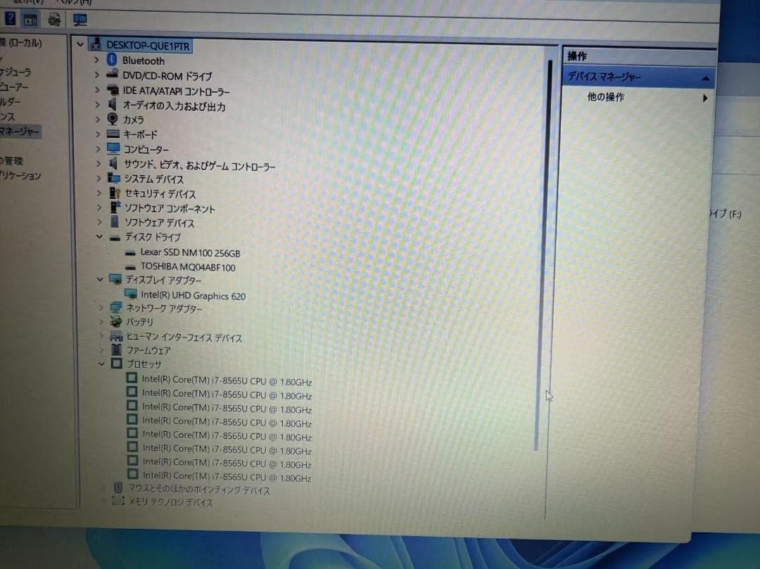This screenshot has width=760, height=569.
Task: Select デバイス マネージャー in the left sidebar
Action: (x=20, y=130)
